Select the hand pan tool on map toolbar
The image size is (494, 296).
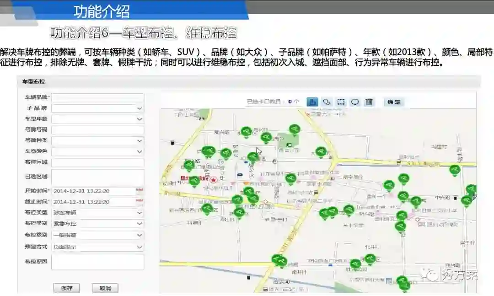pyautogui.click(x=312, y=102)
